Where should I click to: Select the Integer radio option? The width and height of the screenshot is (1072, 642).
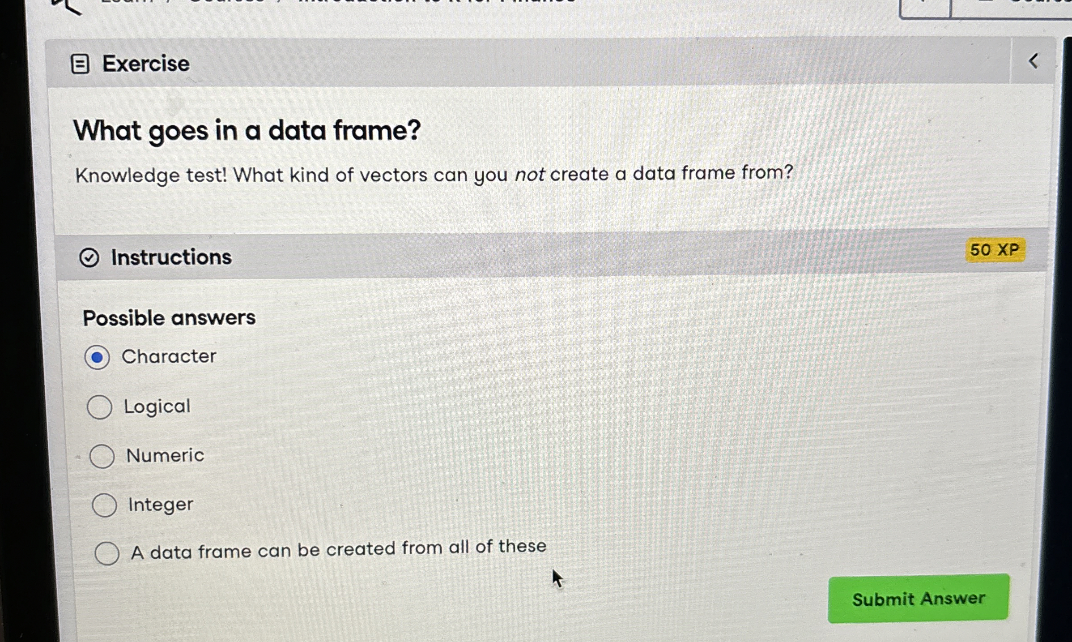coord(106,506)
